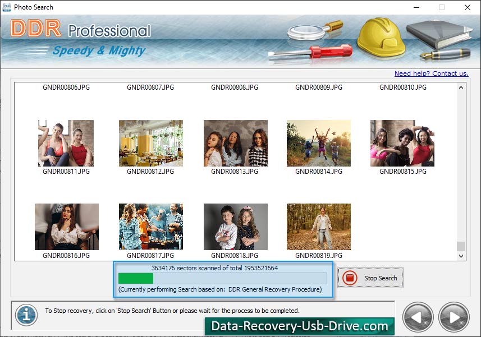Click the label GNDR00814.JPG
Viewport: 481px width, 337px height.
point(319,171)
